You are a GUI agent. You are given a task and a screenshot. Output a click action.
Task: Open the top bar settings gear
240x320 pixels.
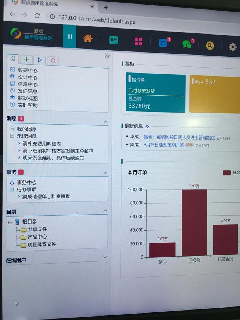click(232, 47)
